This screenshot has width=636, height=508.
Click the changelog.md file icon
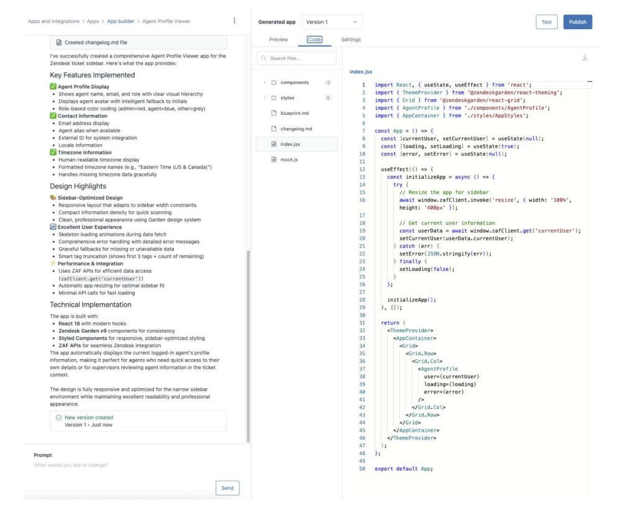click(274, 129)
